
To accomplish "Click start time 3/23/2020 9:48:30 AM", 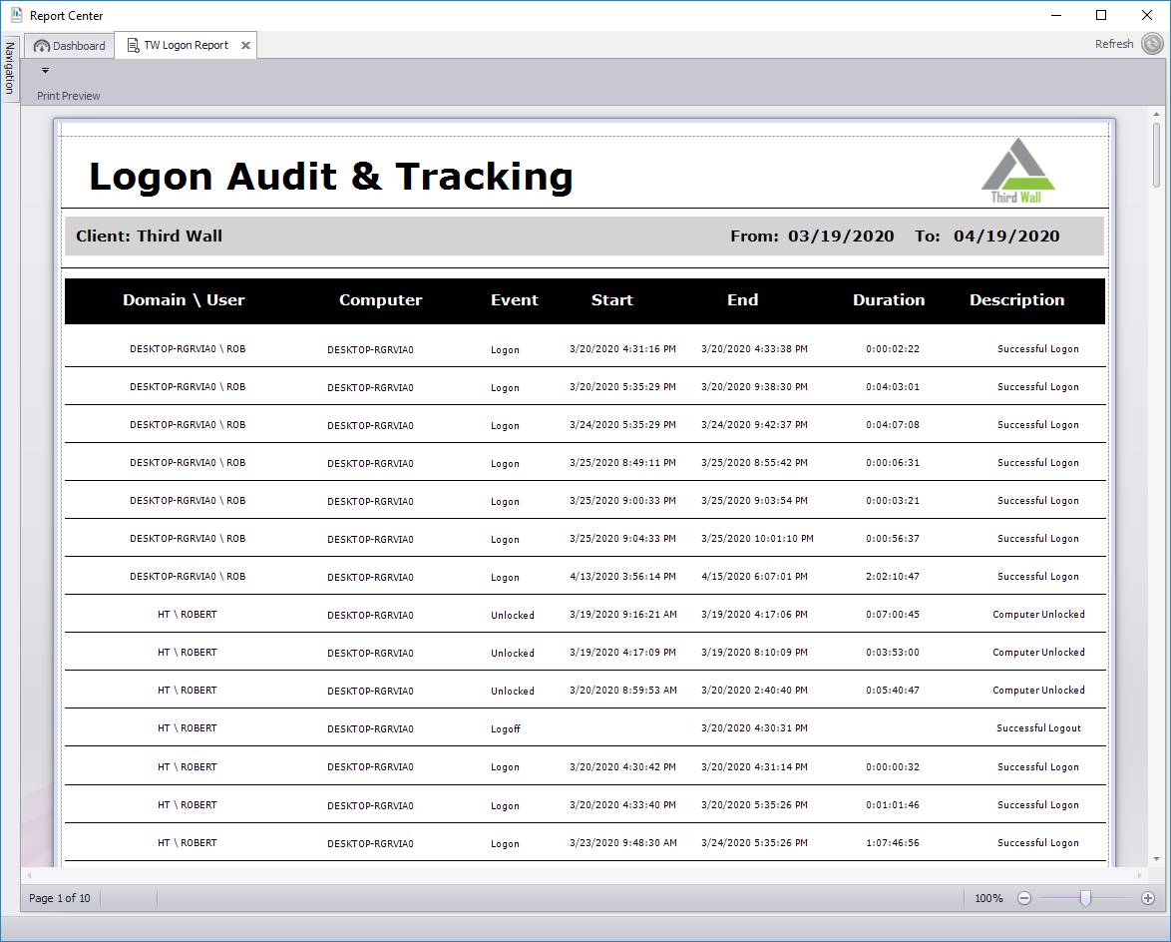I will click(x=622, y=843).
